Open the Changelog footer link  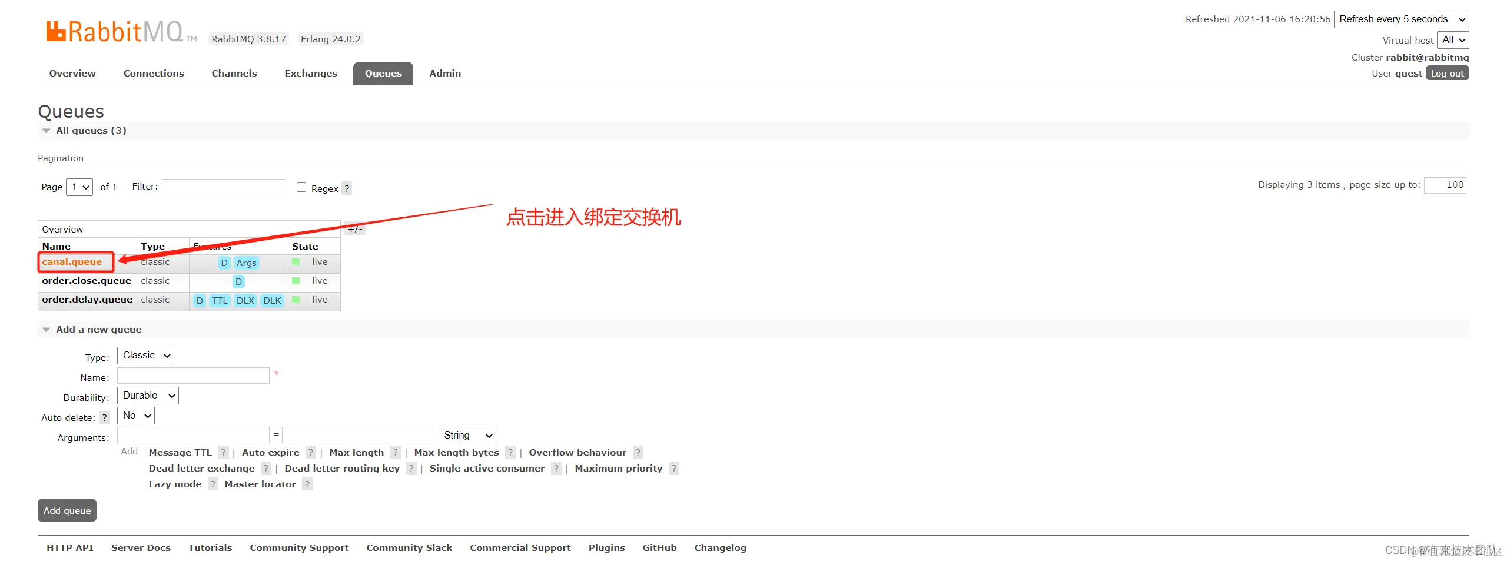click(x=721, y=548)
